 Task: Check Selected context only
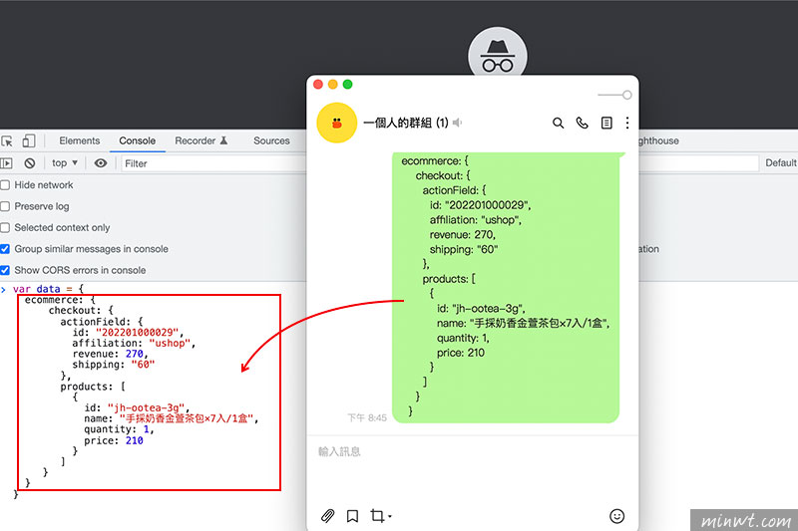point(5,228)
